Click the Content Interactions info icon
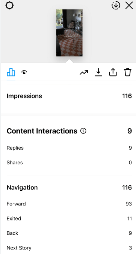 83,131
